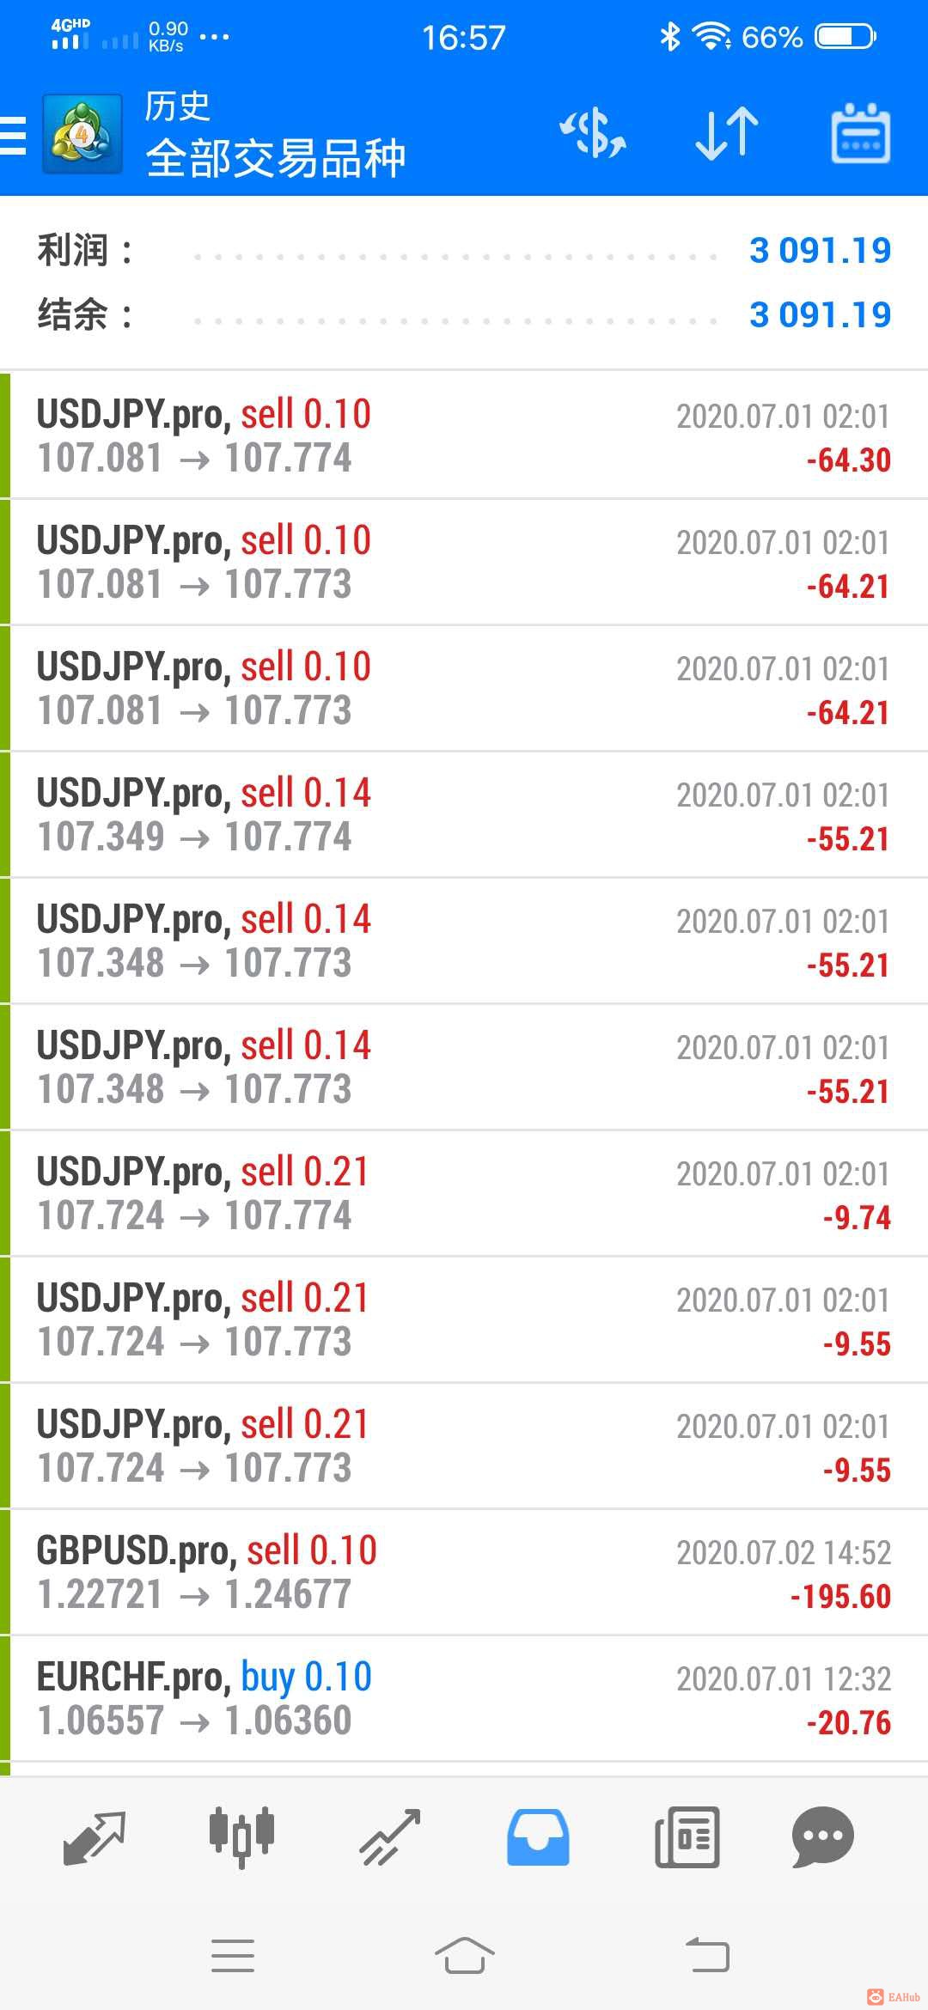Switch to the candlestick Chart tab

point(241,1838)
